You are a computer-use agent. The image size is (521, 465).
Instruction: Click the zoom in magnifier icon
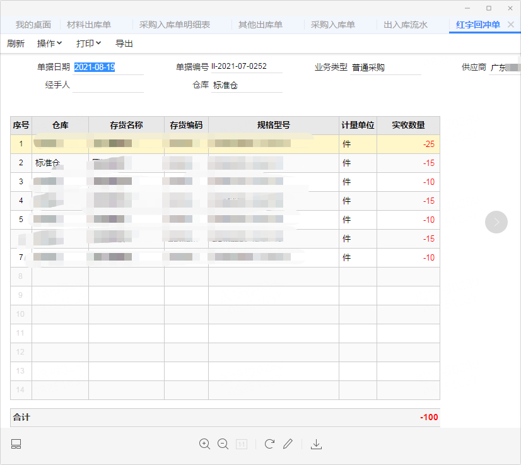(x=204, y=444)
